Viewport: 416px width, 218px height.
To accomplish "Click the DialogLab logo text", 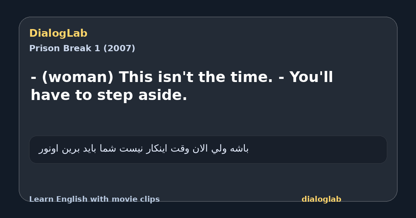I will point(58,33).
